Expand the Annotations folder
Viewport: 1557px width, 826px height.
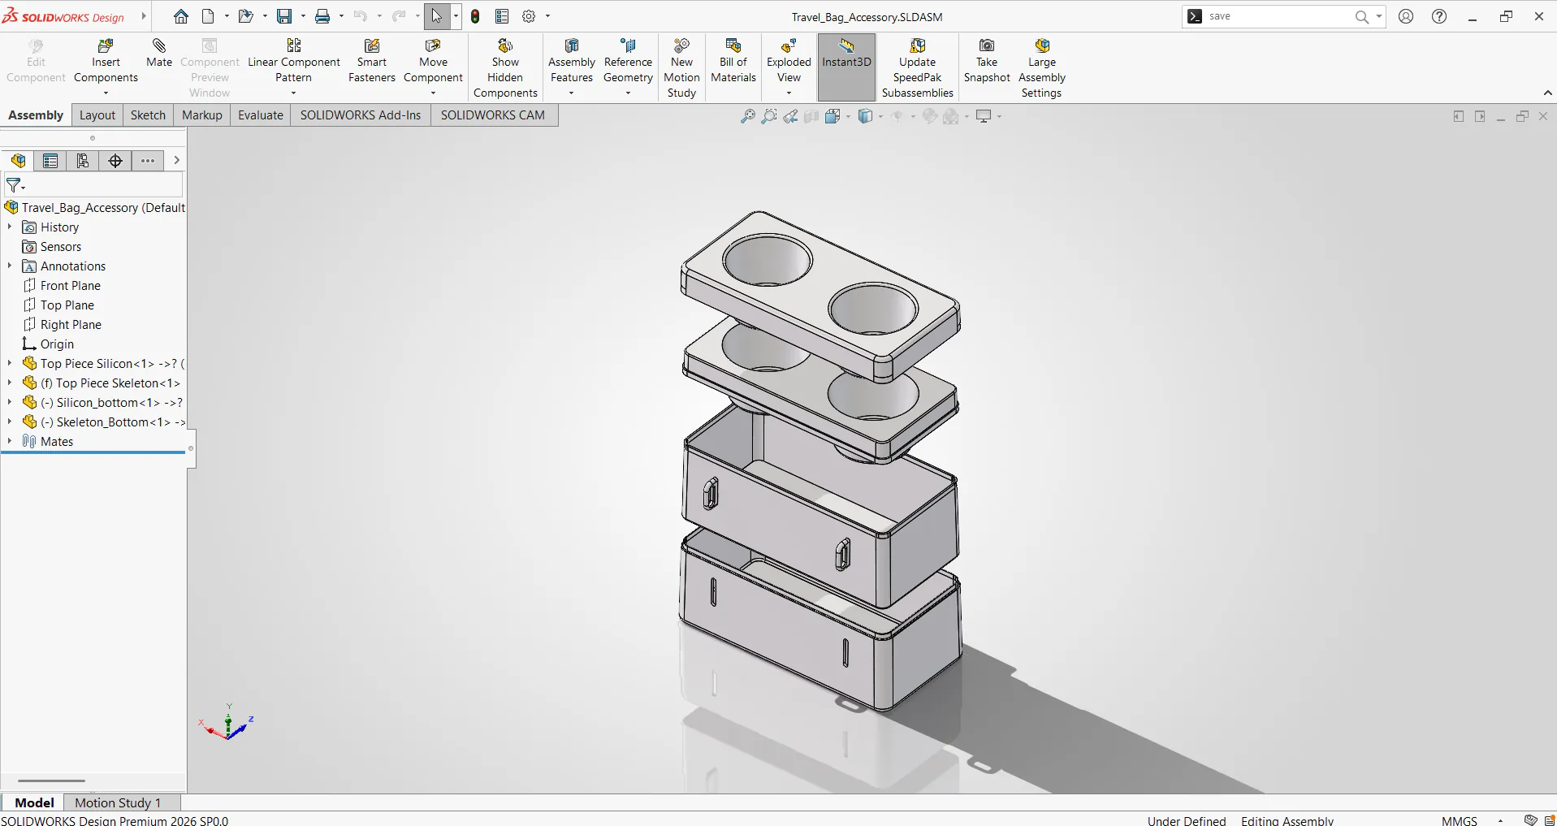click(10, 266)
